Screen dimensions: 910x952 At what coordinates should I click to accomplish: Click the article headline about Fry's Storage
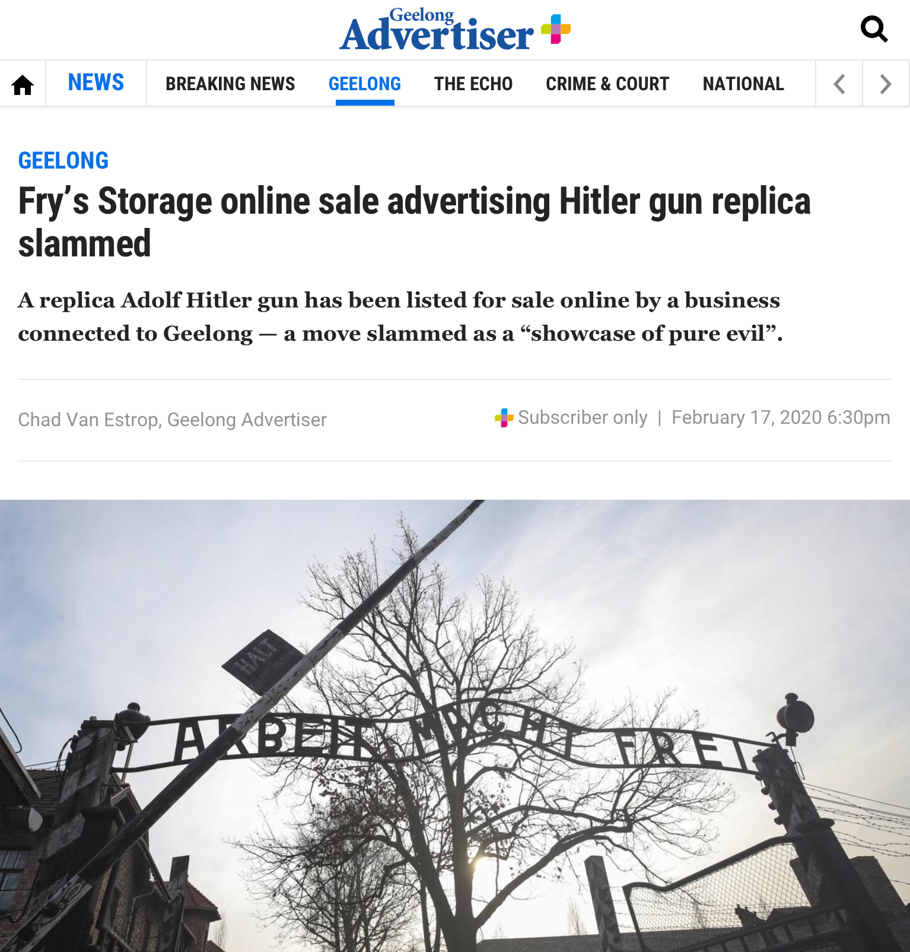[x=414, y=222]
